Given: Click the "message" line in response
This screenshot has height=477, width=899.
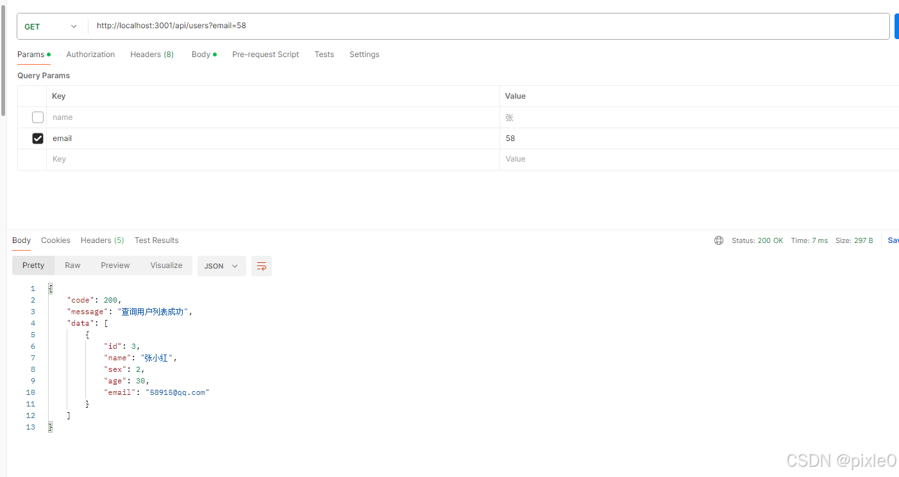Looking at the screenshot, I should tap(130, 312).
